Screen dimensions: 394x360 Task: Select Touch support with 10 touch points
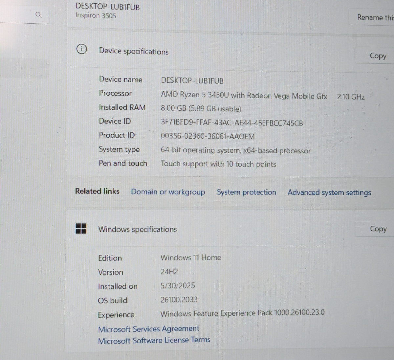pos(218,164)
